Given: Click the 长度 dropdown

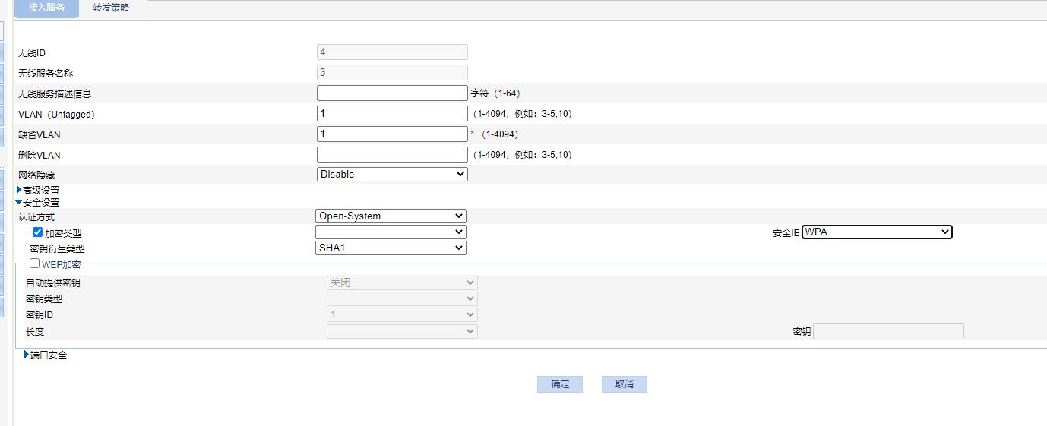Looking at the screenshot, I should point(402,331).
